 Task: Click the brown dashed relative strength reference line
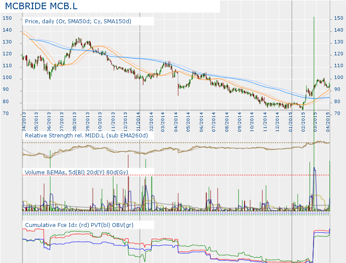tap(176, 143)
